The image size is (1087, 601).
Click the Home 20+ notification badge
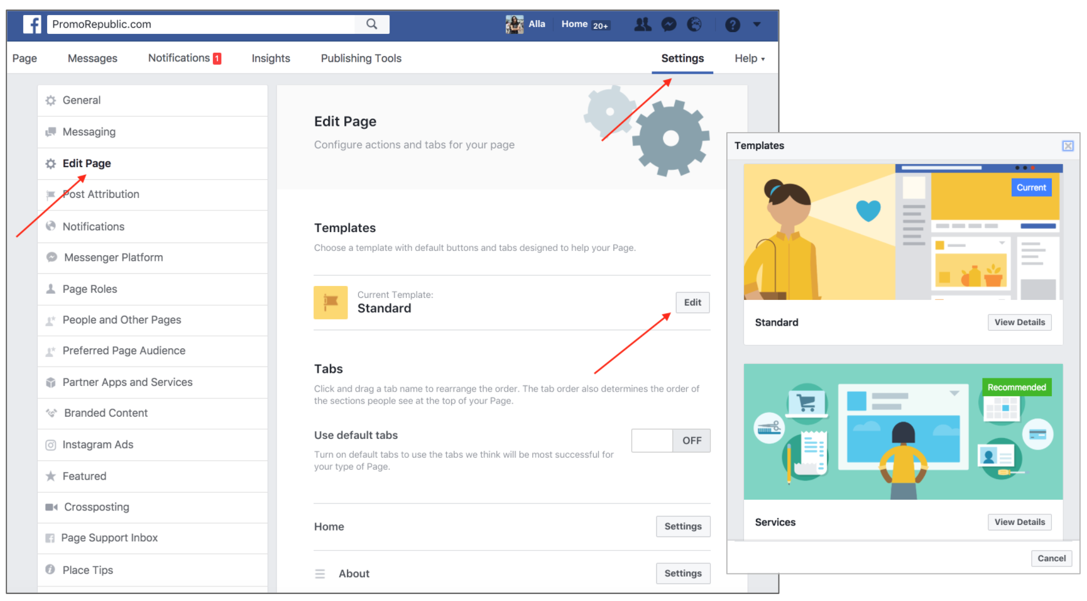coord(601,26)
